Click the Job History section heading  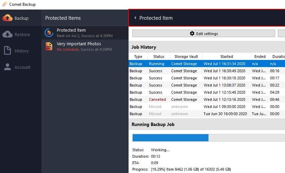pos(144,47)
